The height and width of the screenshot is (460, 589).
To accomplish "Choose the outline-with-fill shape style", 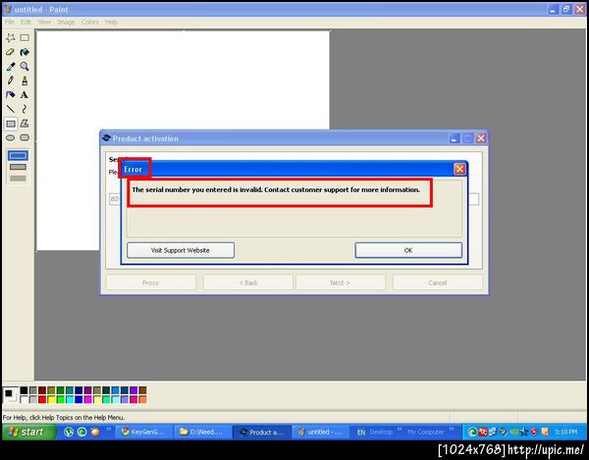I will (18, 167).
